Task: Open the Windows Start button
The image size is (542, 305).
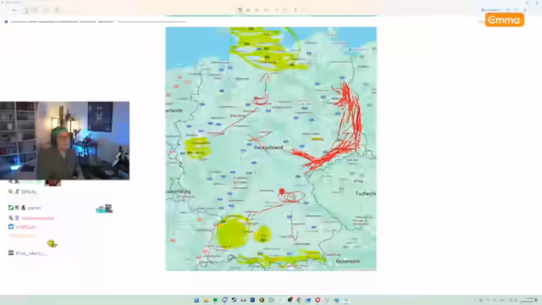Action: coord(196,300)
